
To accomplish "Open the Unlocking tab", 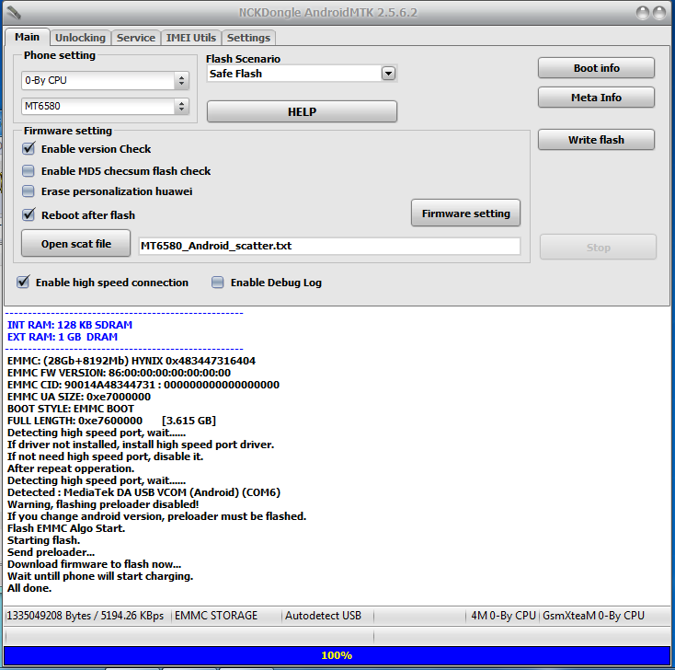I will tap(80, 38).
